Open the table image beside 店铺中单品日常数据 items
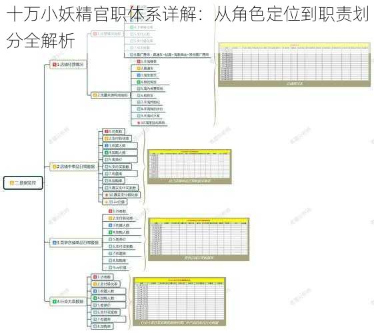This screenshot has width=374, height=333. coord(189,166)
